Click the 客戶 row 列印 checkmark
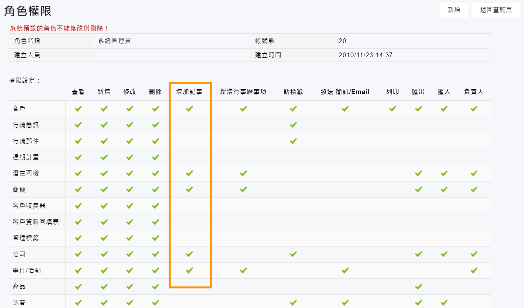The width and height of the screenshot is (524, 308). point(393,109)
